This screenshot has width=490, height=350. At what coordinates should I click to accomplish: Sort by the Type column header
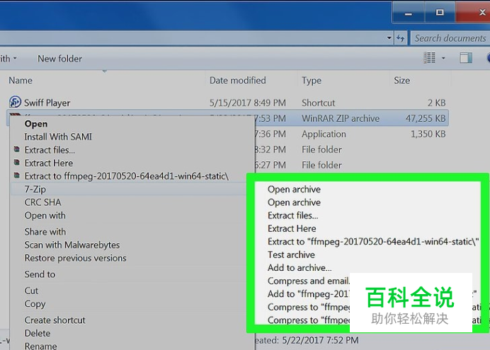point(312,81)
